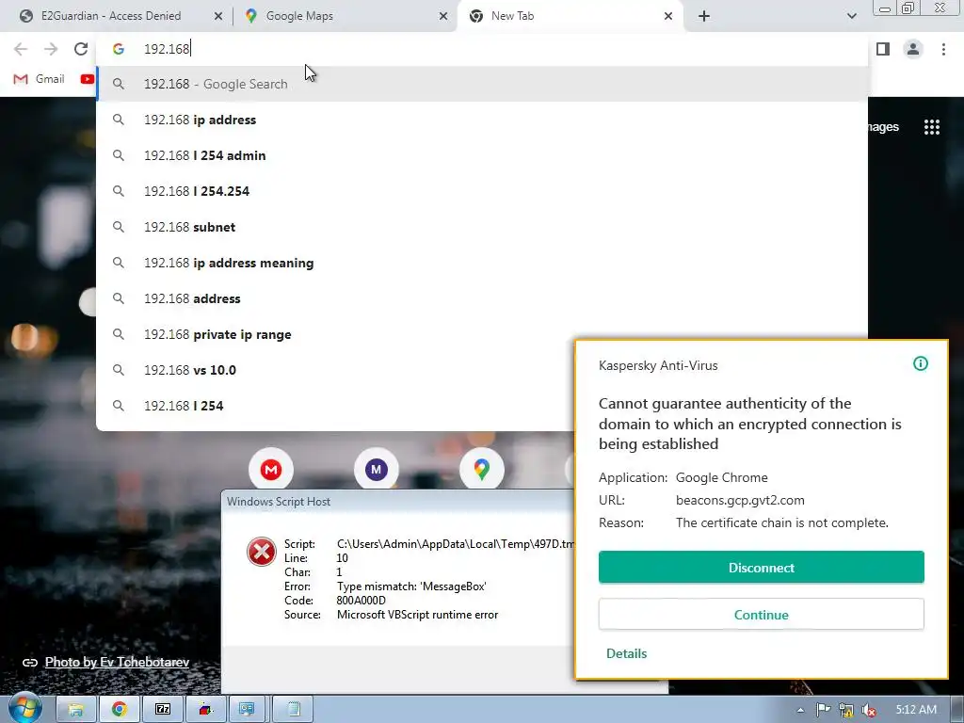Close the Google Maps tab

point(443,16)
